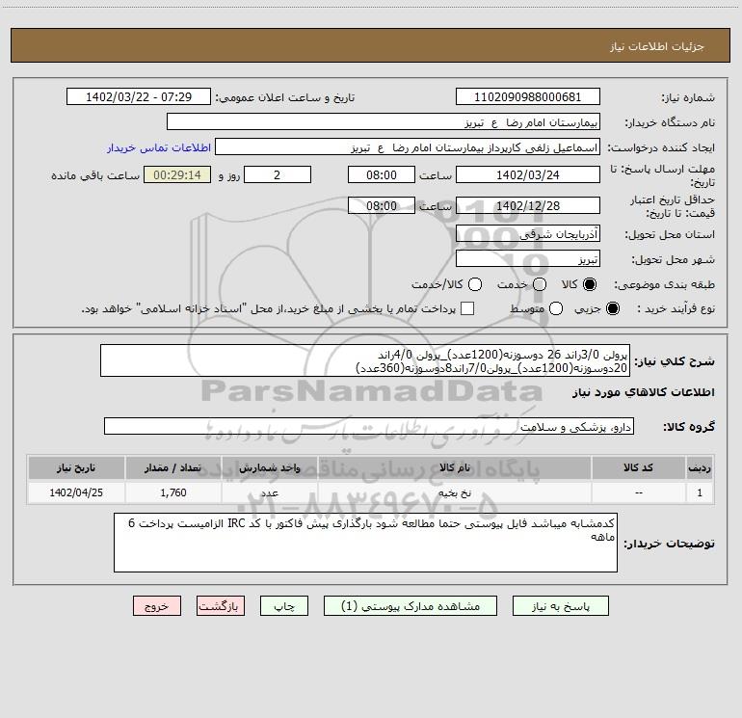Click the remaining days field showing 2
The width and height of the screenshot is (742, 718).
click(278, 174)
